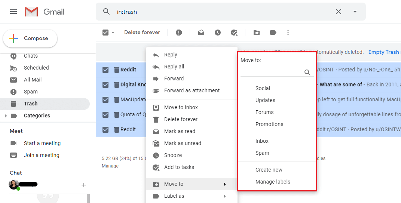Uncheck the Quota of Q email checkbox
The width and height of the screenshot is (401, 203).
(105, 114)
